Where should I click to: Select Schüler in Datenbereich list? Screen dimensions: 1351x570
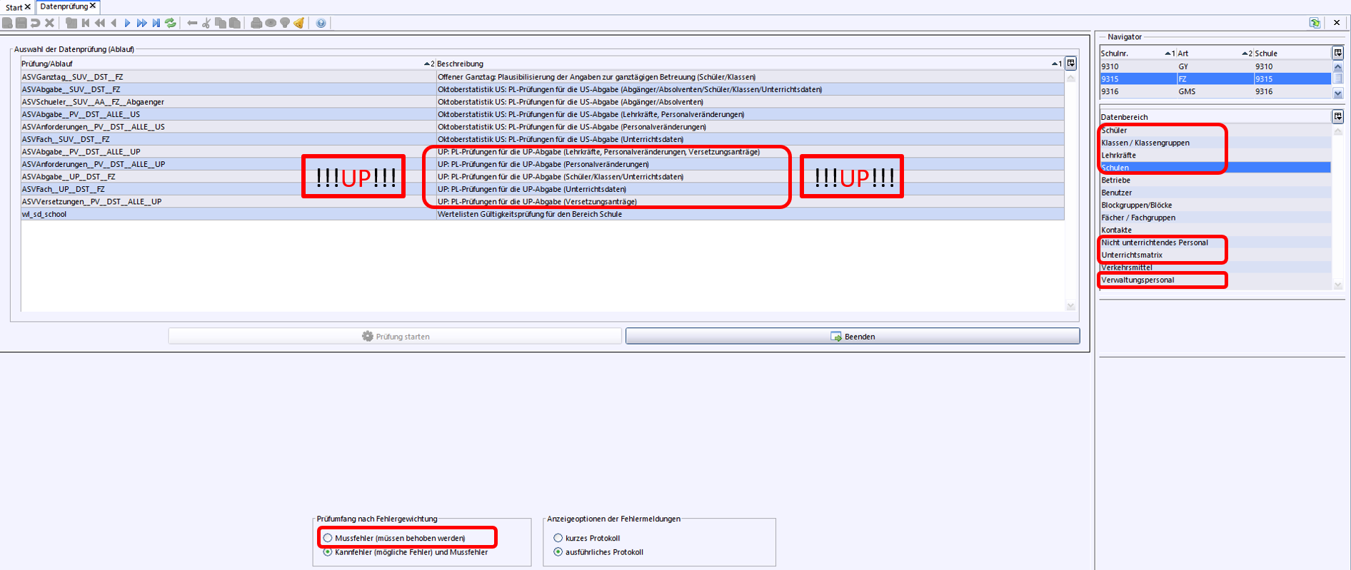[1215, 130]
